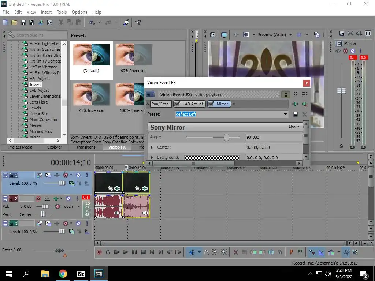This screenshot has height=281, width=375.
Task: Select the Zoom Edit tool magnifier
Action: point(224,252)
